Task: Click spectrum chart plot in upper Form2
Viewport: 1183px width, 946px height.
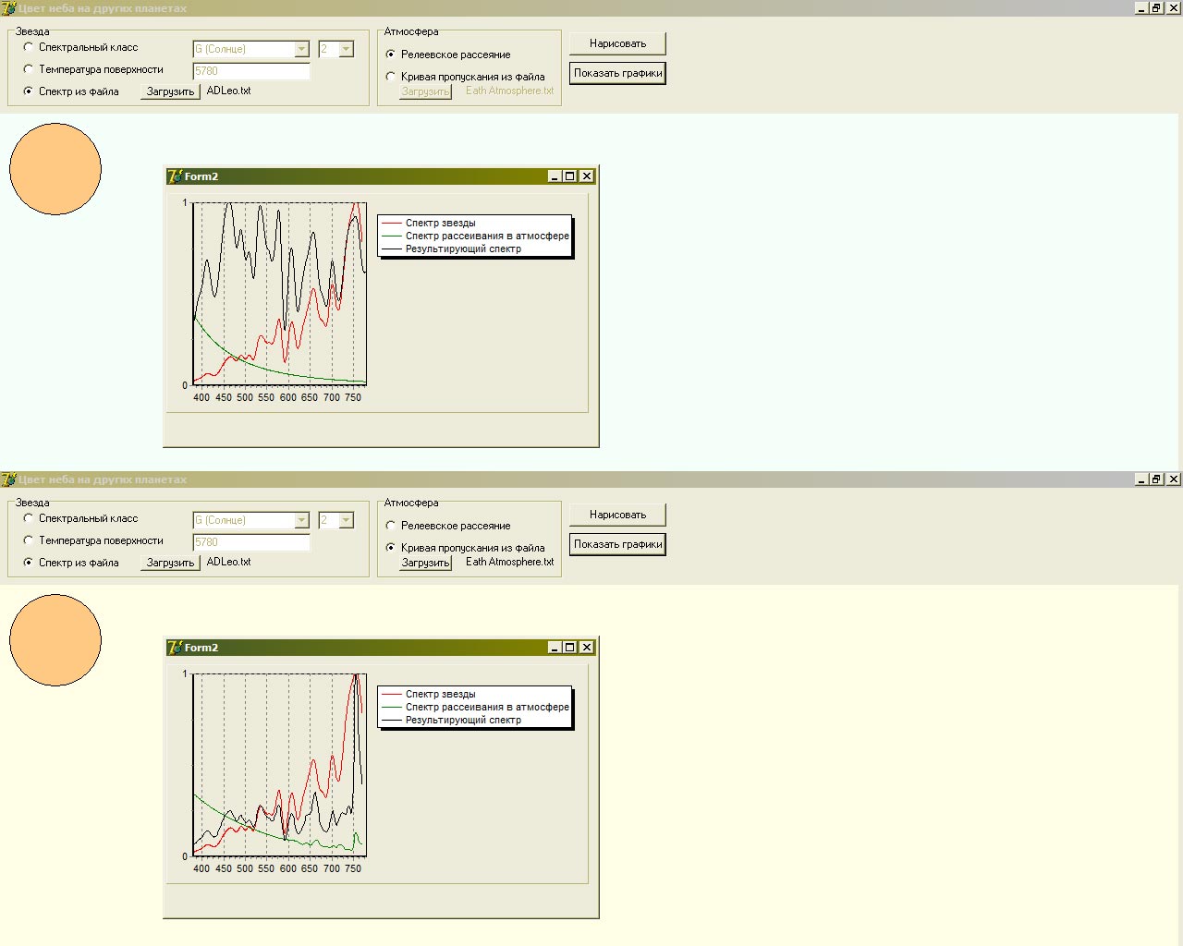Action: [280, 294]
